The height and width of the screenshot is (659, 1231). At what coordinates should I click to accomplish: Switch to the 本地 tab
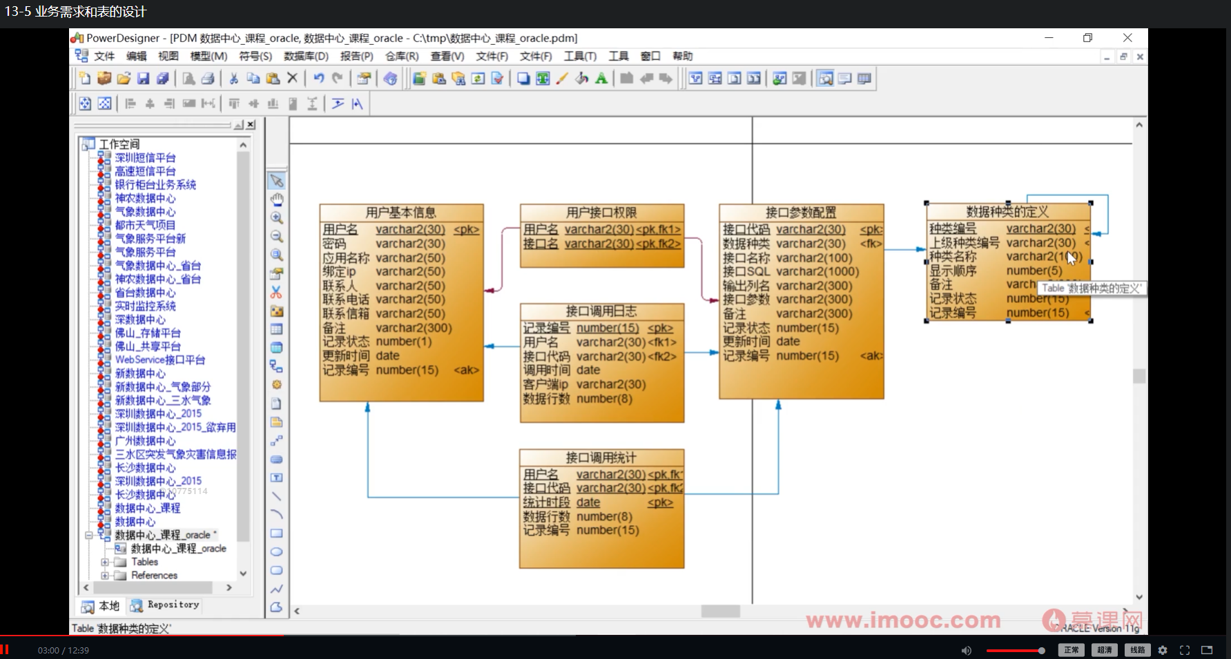tap(101, 606)
